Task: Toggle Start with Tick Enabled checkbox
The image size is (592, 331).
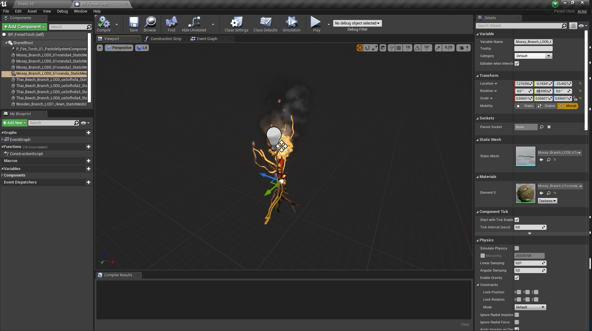Action: pyautogui.click(x=517, y=220)
